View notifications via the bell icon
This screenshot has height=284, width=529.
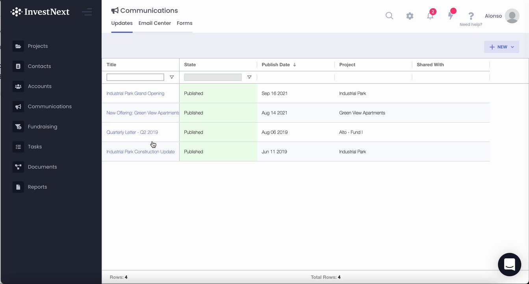click(x=430, y=16)
